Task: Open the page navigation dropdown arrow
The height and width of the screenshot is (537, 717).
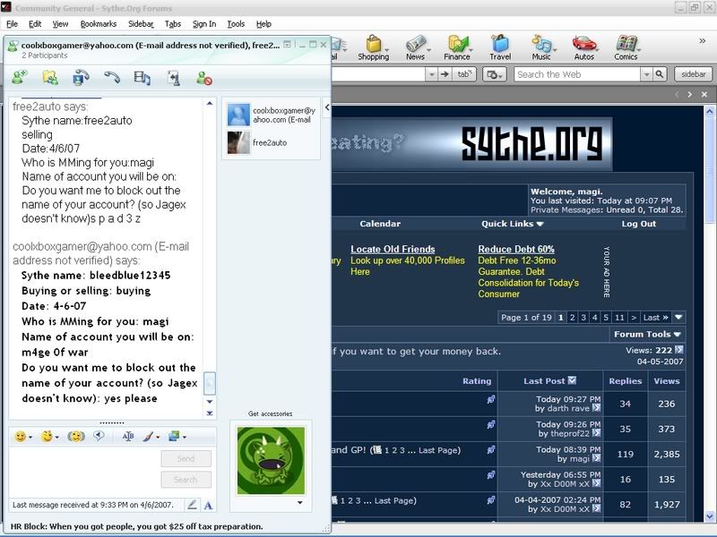Action: tap(678, 318)
